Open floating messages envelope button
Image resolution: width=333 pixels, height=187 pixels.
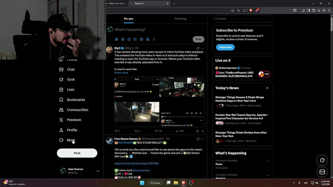click(322, 172)
